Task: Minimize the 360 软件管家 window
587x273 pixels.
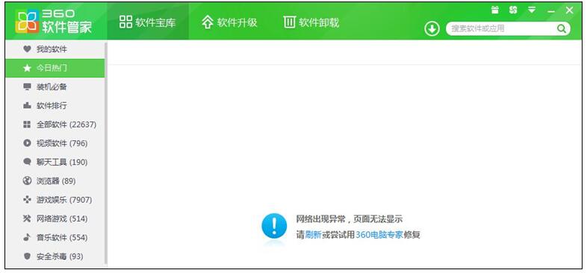Action: [x=550, y=12]
